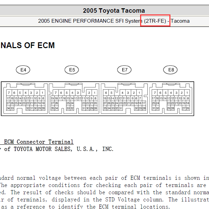This screenshot has height=209, width=209.
Task: Click terminal 6 of the E7 connector
Action: pos(106,92)
